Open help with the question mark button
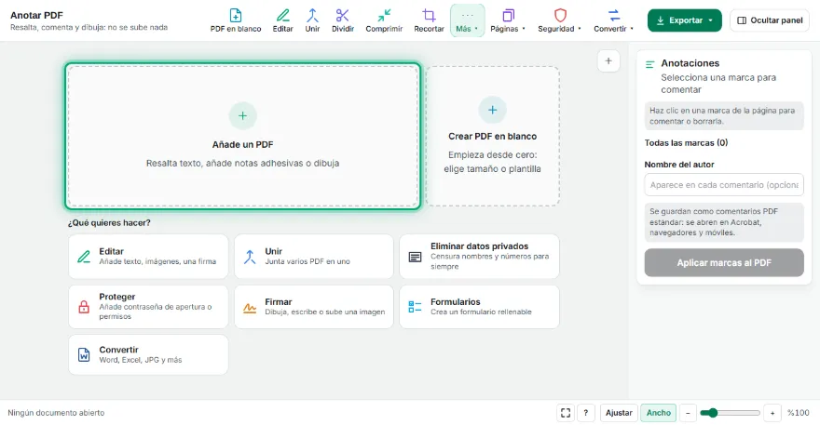The image size is (820, 425). tap(586, 413)
